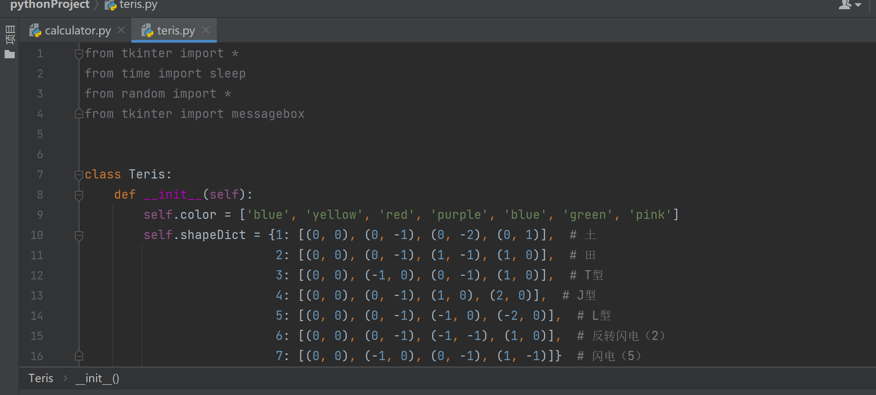
Task: Click the 'yellow' string on line 9
Action: click(334, 215)
